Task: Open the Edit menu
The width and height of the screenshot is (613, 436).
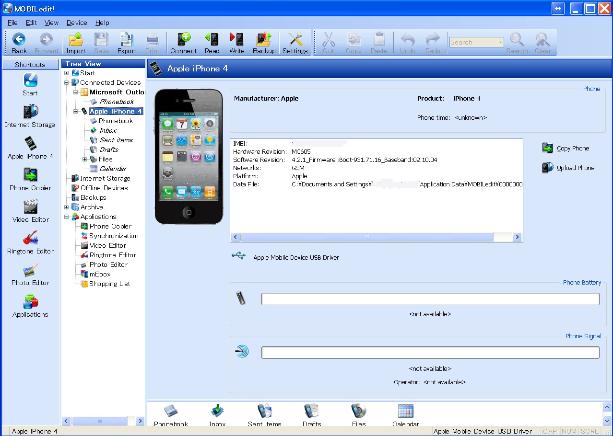Action: point(31,23)
